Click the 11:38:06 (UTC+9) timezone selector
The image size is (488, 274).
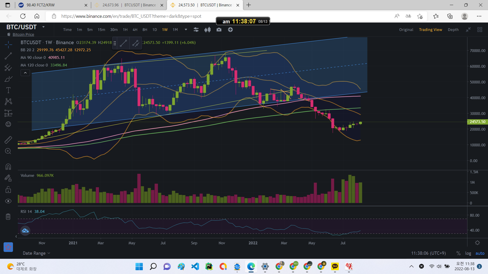coord(428,253)
